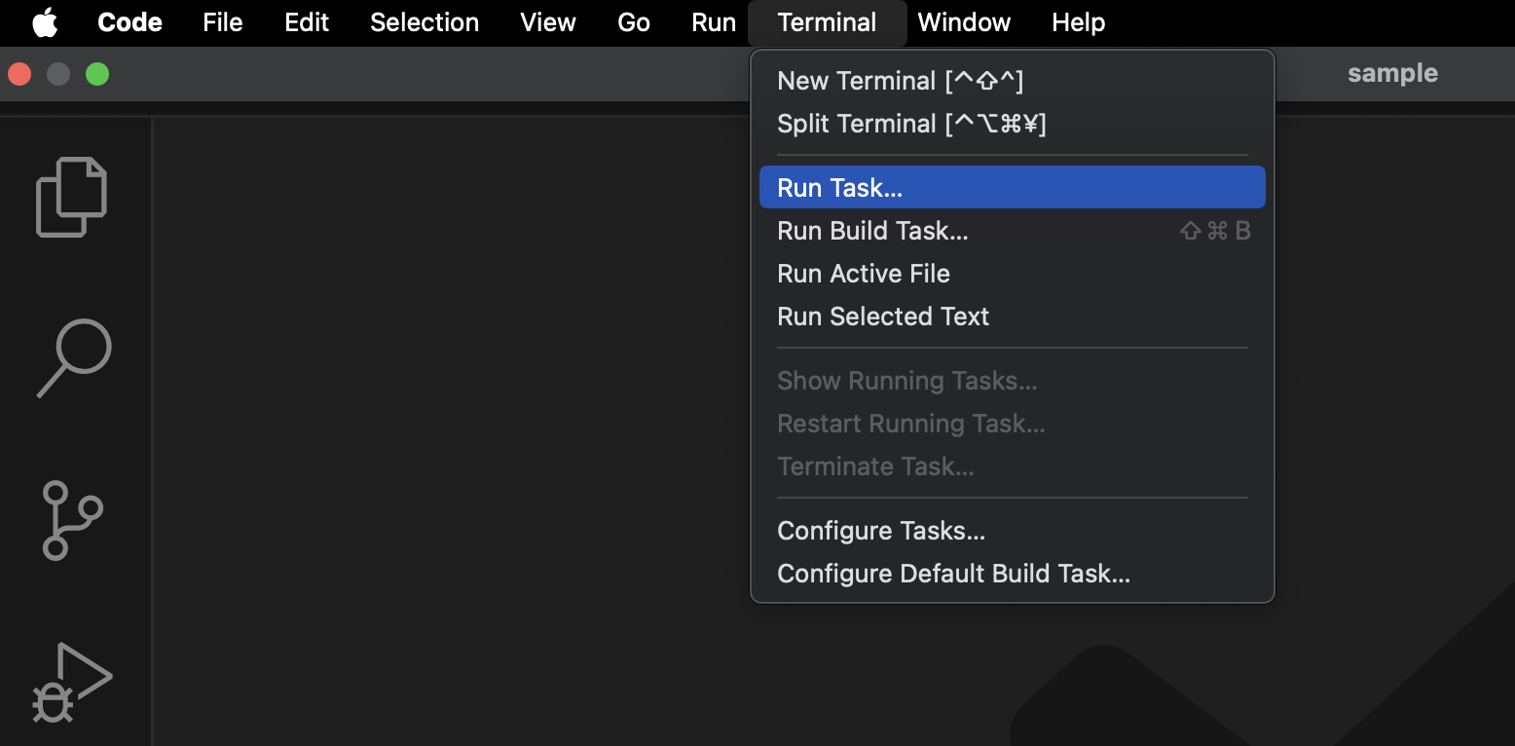Viewport: 1515px width, 746px height.
Task: Open the Selection menu
Action: 424,21
